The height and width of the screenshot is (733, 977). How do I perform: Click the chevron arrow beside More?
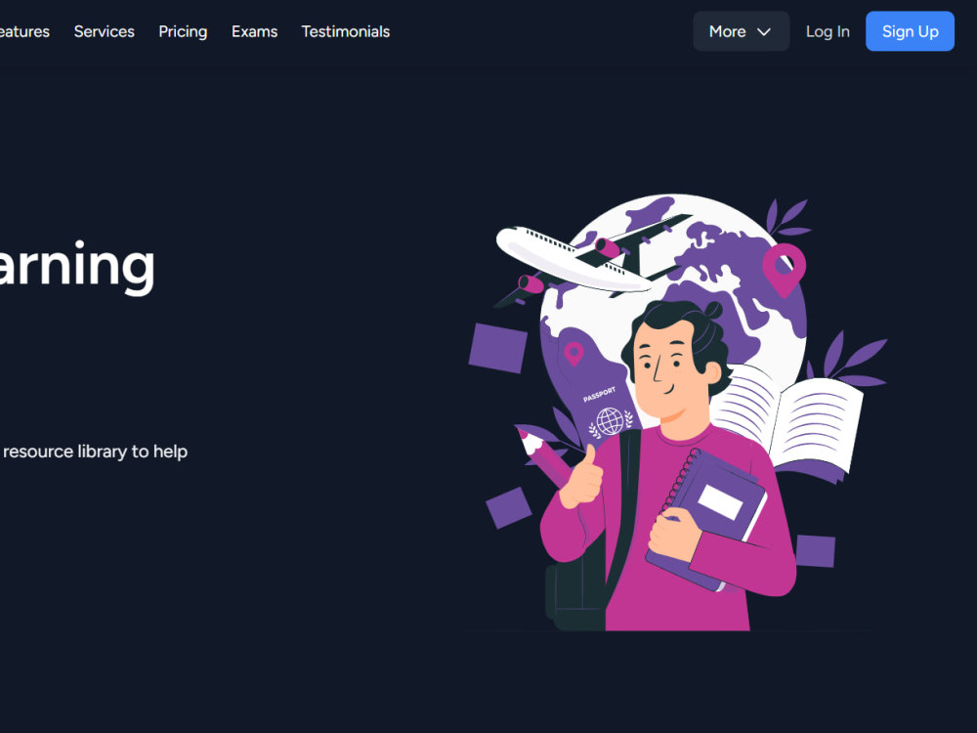point(764,32)
